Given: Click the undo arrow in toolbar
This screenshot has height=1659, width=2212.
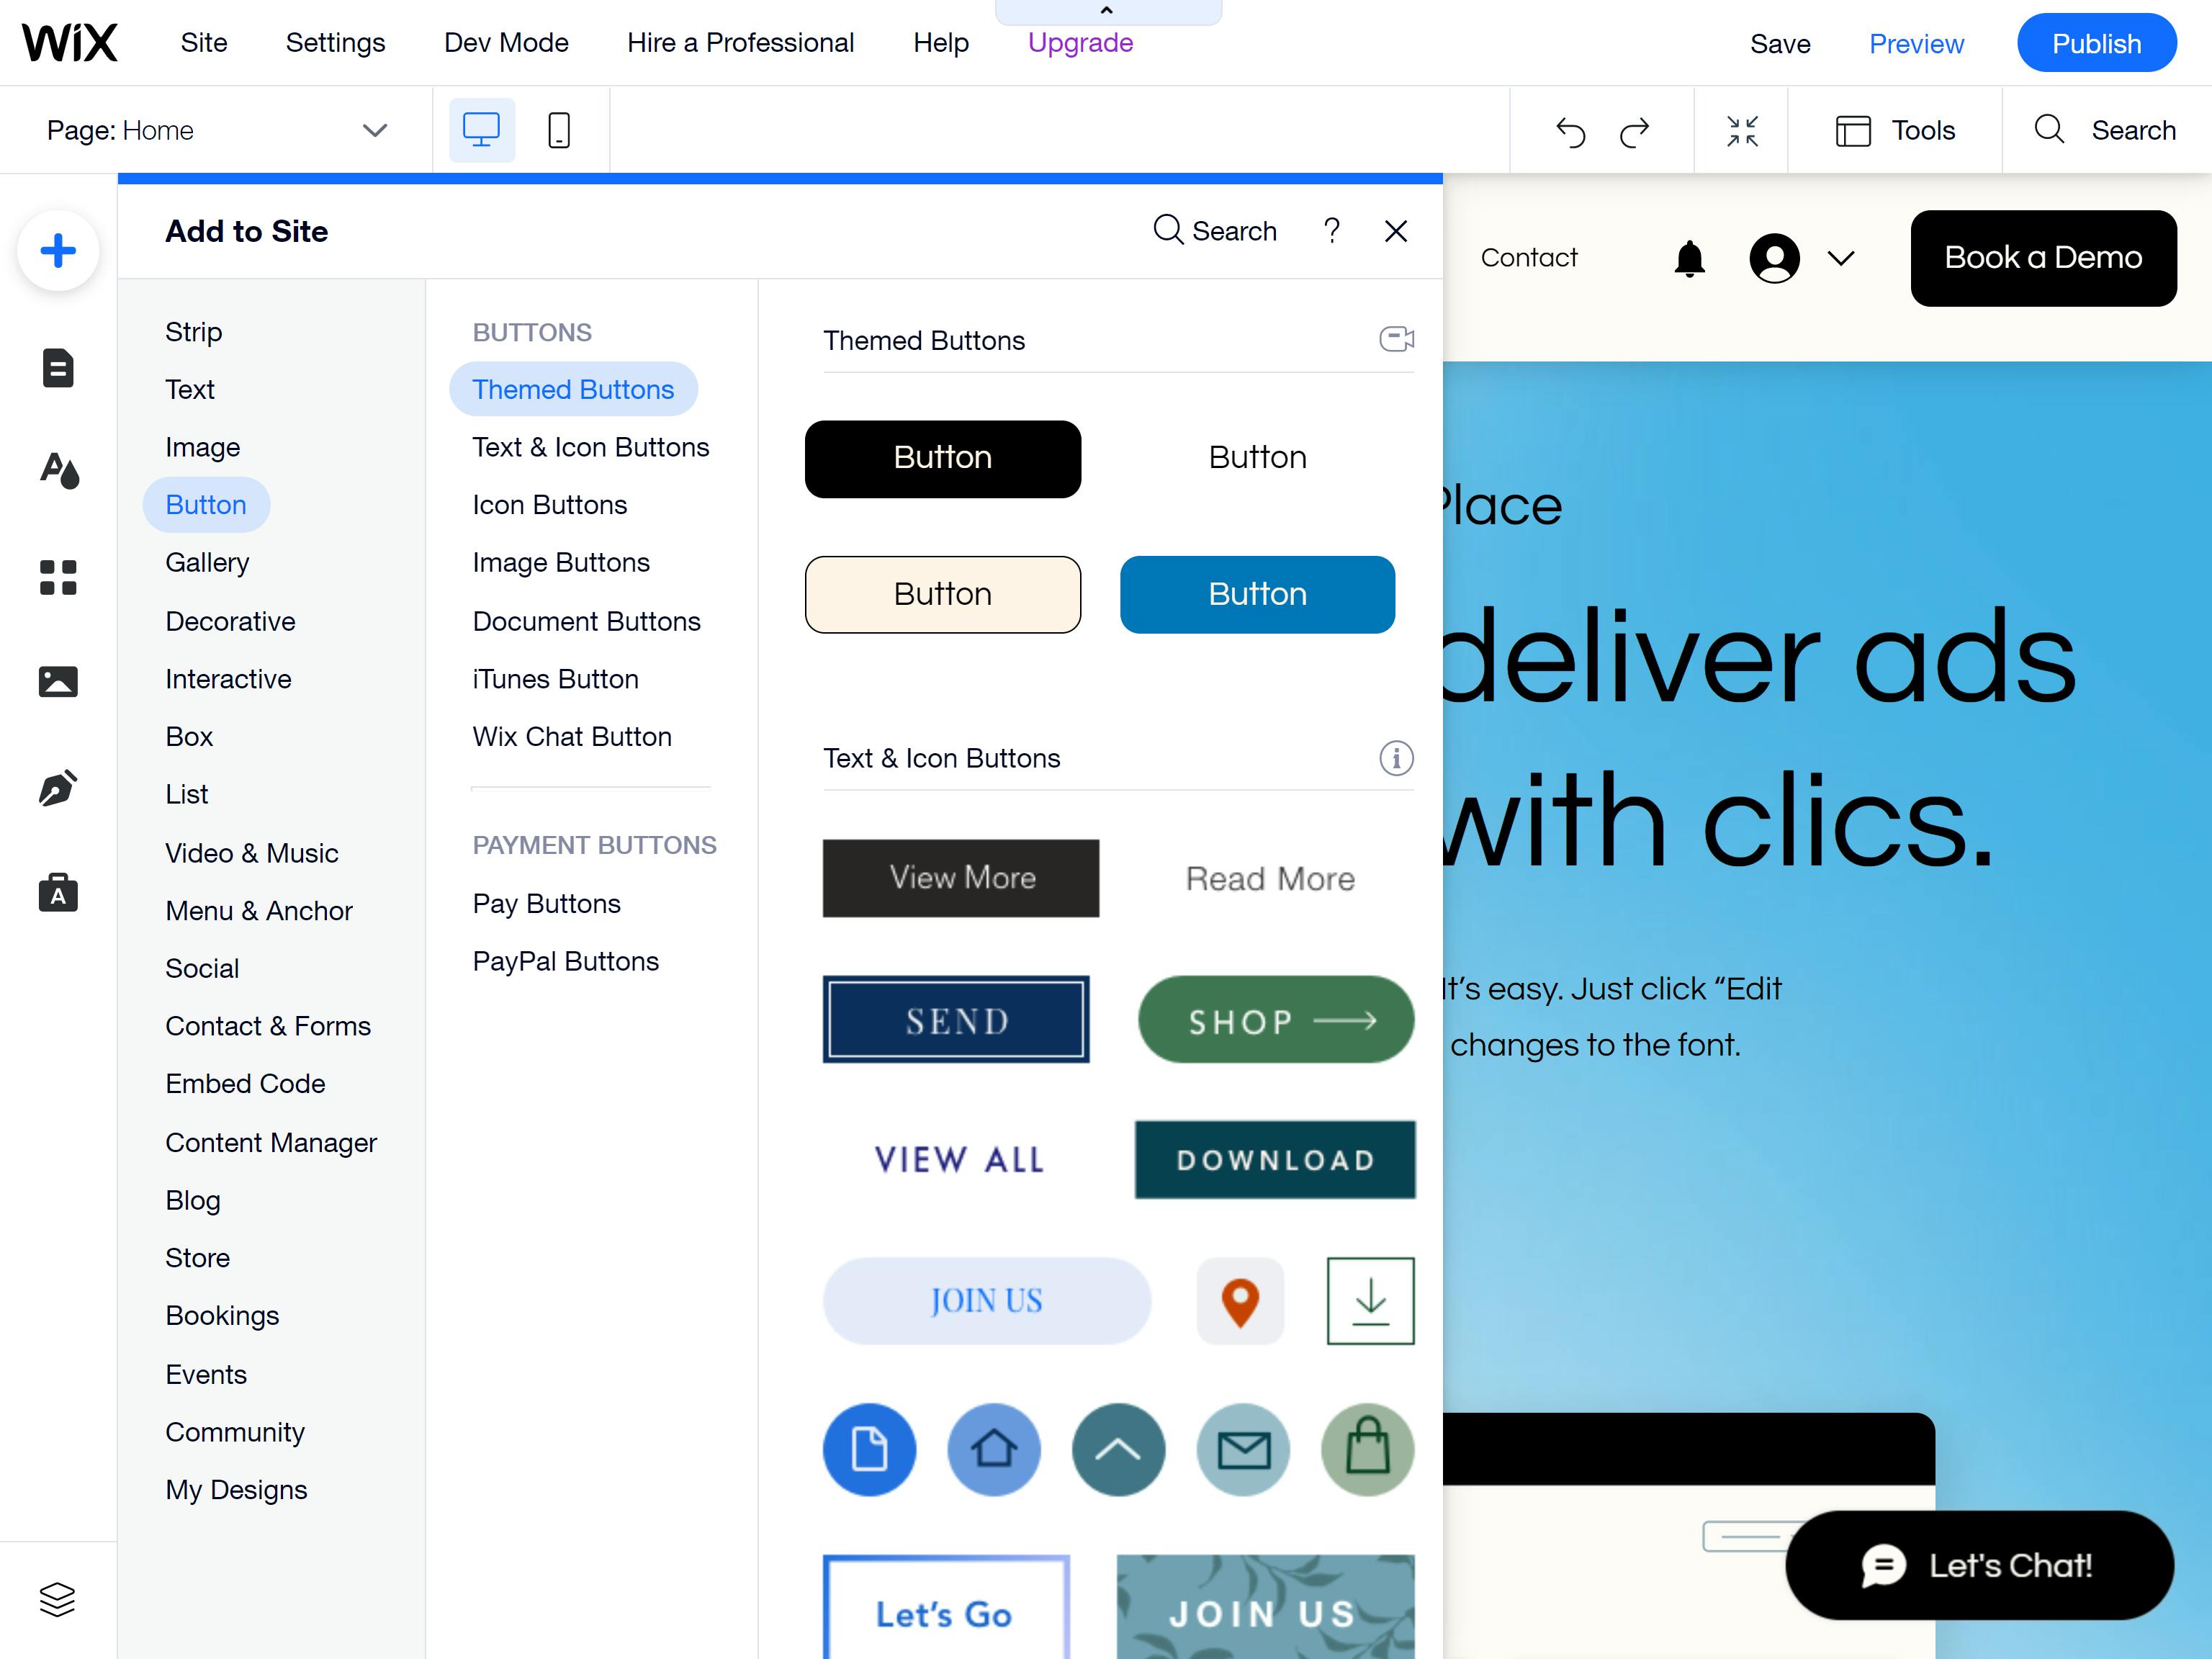Looking at the screenshot, I should click(1570, 131).
